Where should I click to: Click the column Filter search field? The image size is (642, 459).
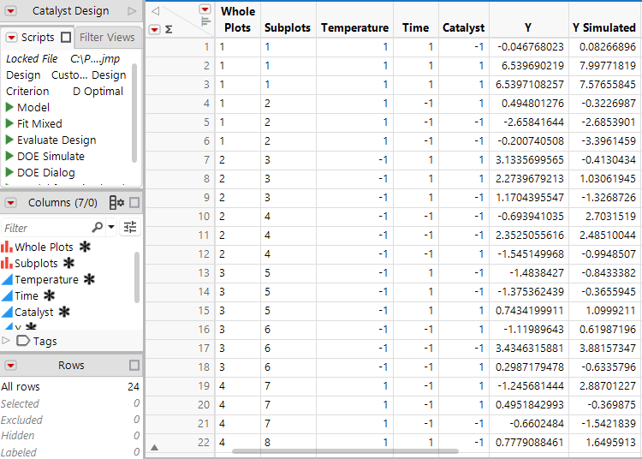[47, 228]
